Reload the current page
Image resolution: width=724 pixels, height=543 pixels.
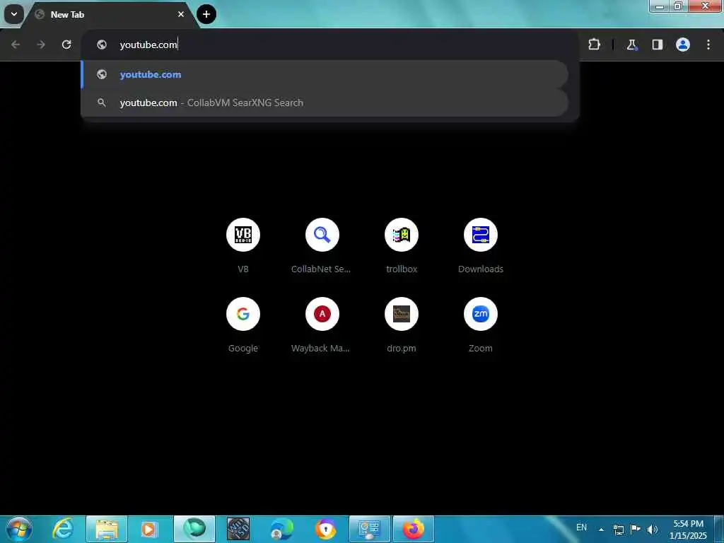click(x=66, y=45)
